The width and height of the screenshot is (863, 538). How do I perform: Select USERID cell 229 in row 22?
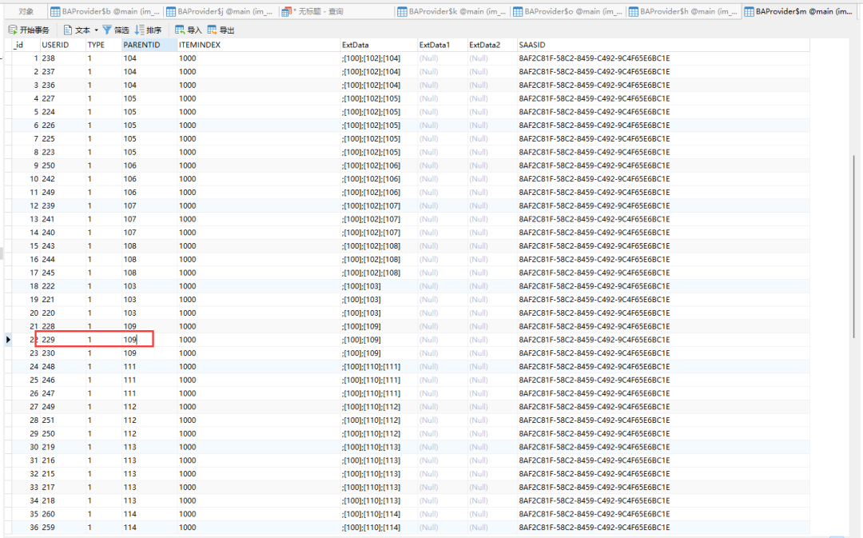(63, 340)
